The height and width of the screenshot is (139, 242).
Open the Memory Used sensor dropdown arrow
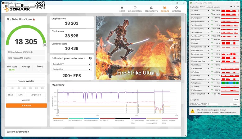[x=209, y=39]
